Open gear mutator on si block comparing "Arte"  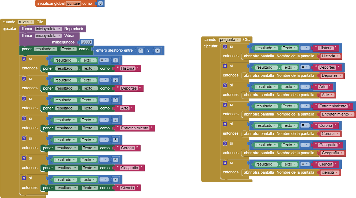(225, 85)
